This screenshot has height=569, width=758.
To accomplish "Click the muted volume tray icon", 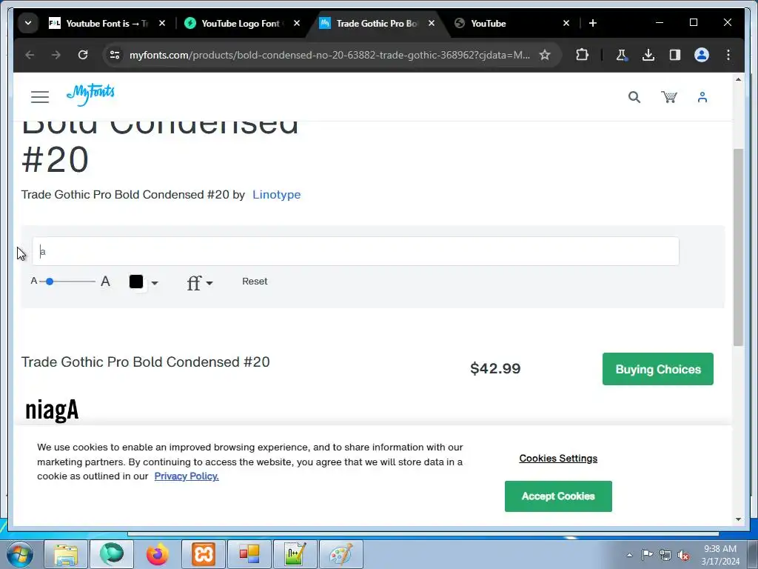I will (683, 555).
